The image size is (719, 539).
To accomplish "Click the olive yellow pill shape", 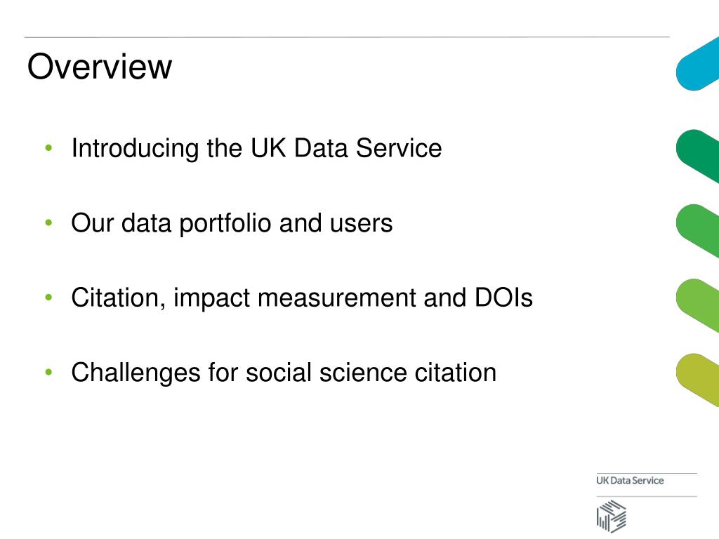I will point(697,380).
